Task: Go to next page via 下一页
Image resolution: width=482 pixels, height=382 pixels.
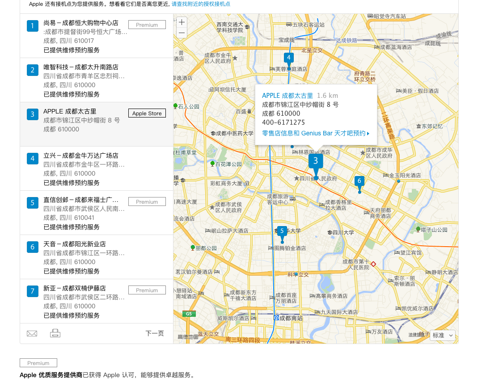Action: 155,333
